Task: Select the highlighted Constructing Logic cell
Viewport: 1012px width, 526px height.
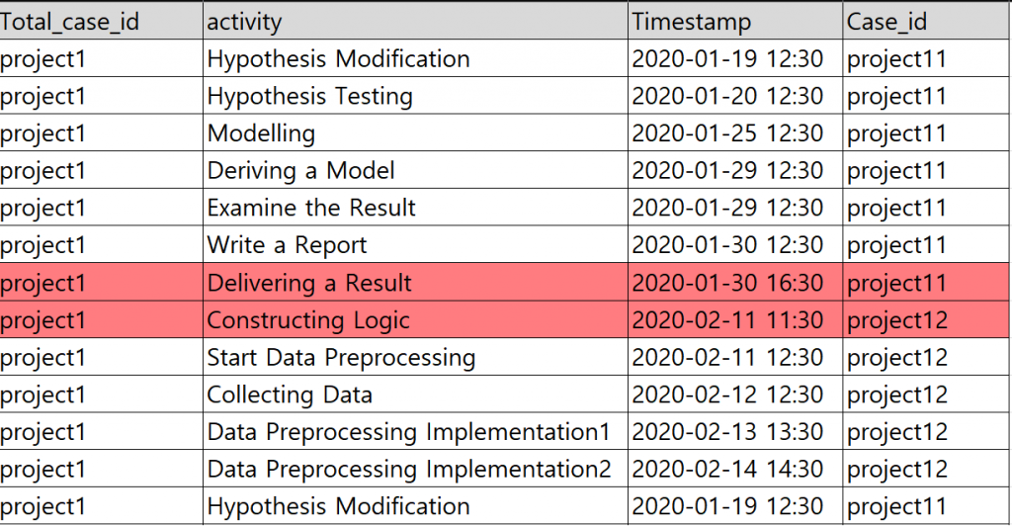Action: [x=307, y=320]
